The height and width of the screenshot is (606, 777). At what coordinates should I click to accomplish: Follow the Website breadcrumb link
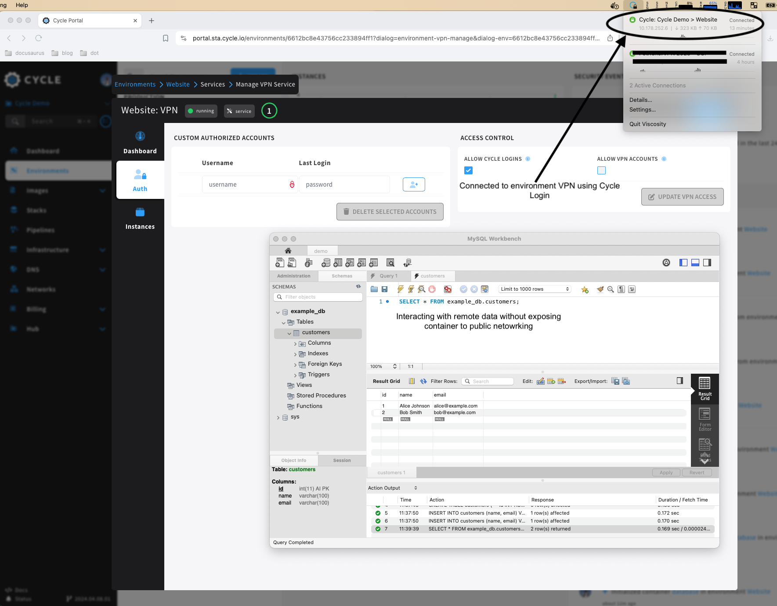178,84
